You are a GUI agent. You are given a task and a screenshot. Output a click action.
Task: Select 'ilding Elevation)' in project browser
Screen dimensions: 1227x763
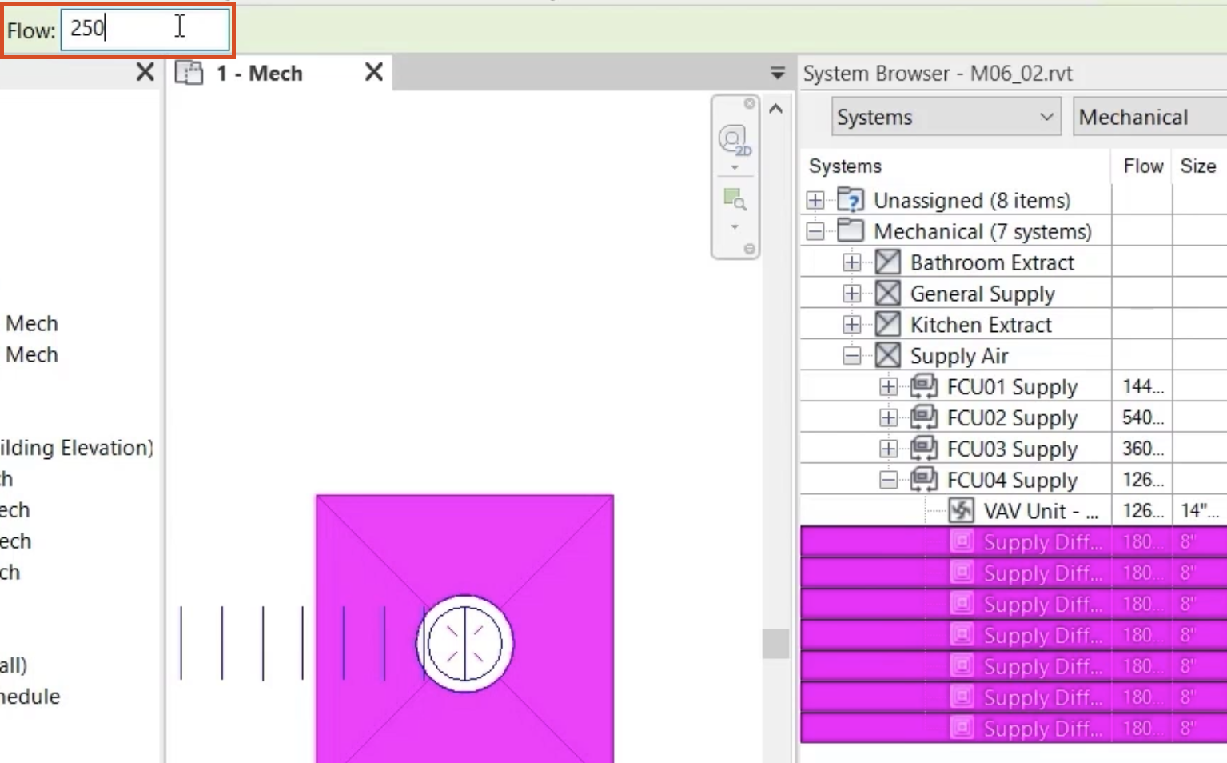pyautogui.click(x=77, y=448)
